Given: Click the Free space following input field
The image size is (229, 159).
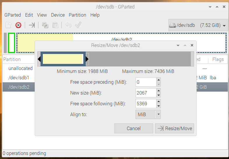Looking at the screenshot, I should [x=146, y=104].
